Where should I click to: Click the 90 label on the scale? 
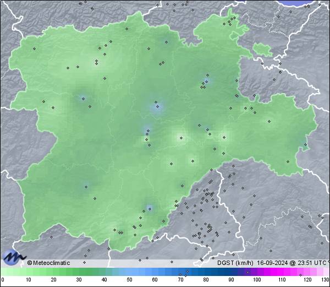click(231, 280)
